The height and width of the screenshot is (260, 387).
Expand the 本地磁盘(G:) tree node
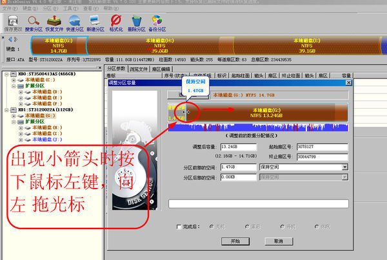coord(14,116)
